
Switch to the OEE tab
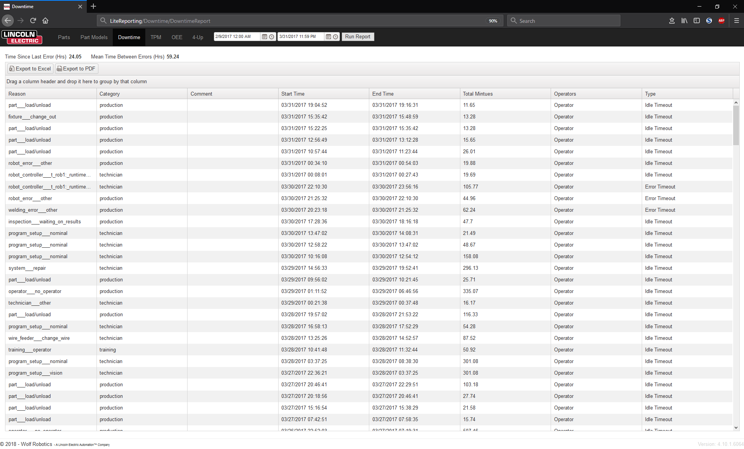[x=177, y=38]
